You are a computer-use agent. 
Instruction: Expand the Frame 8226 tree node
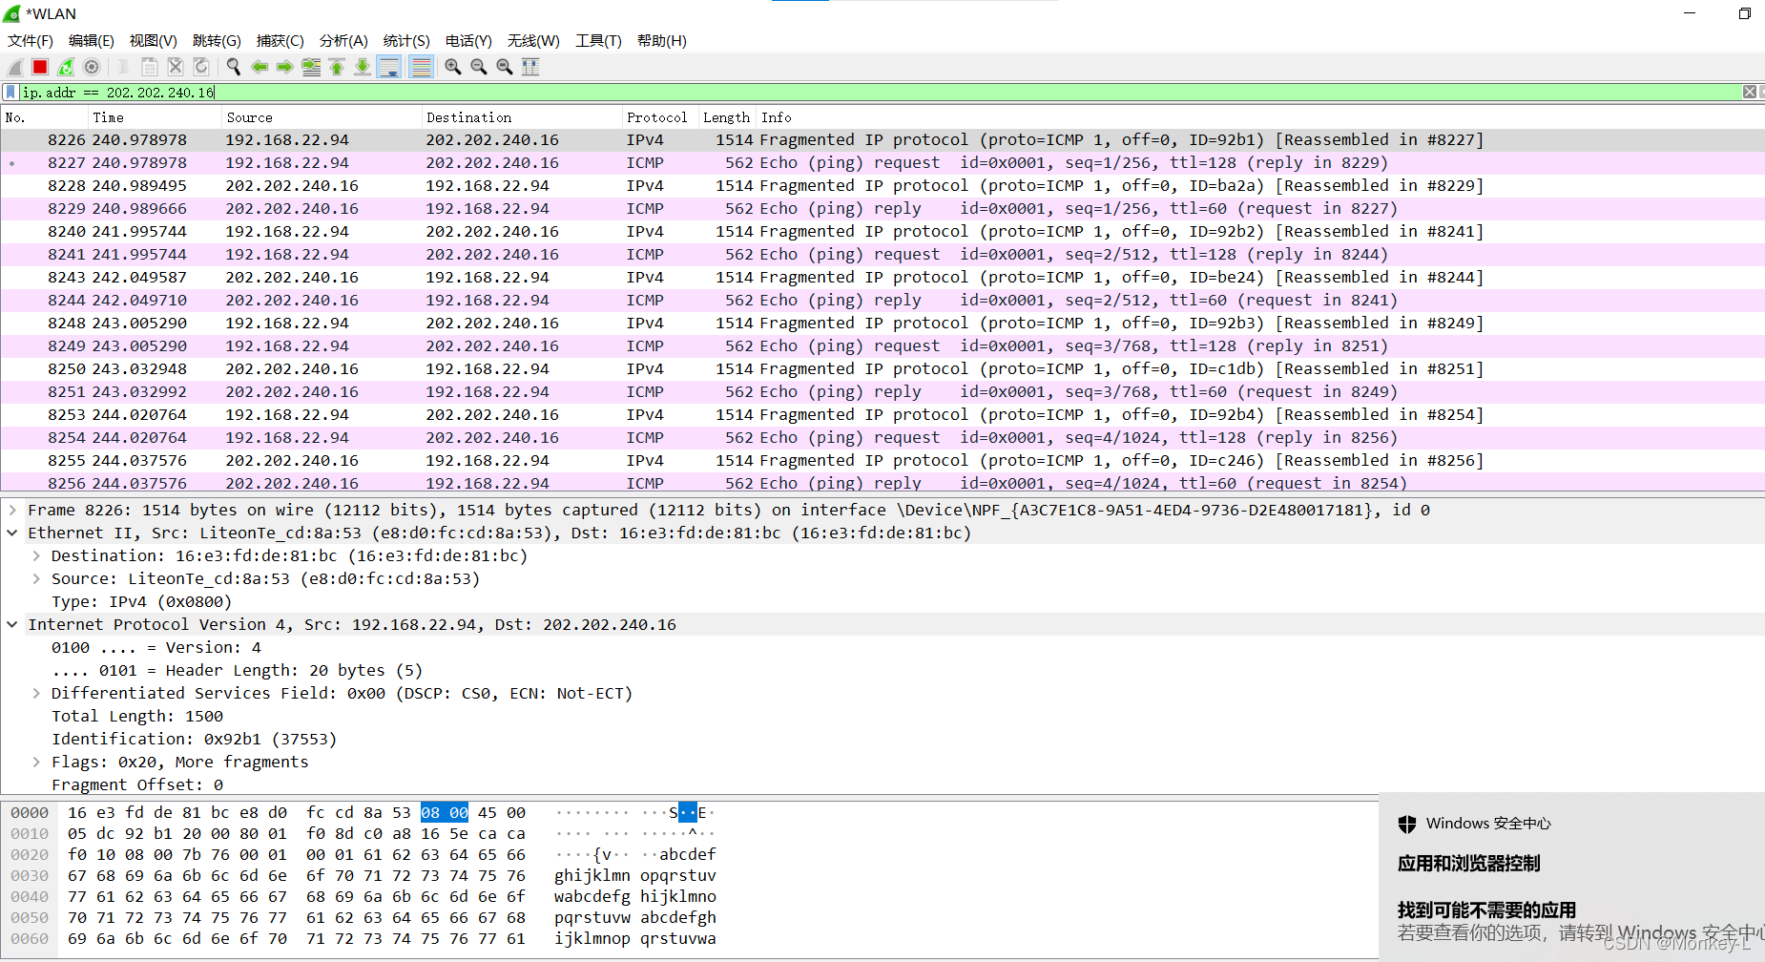coord(12,510)
